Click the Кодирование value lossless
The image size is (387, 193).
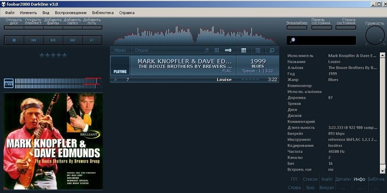(335, 146)
